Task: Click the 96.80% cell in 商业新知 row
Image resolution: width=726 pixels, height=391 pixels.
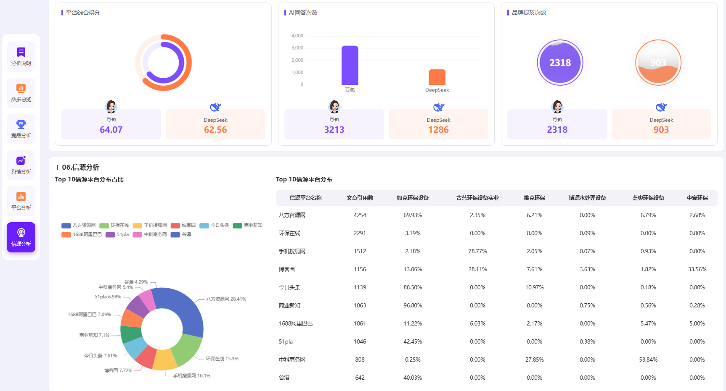Action: 413,305
